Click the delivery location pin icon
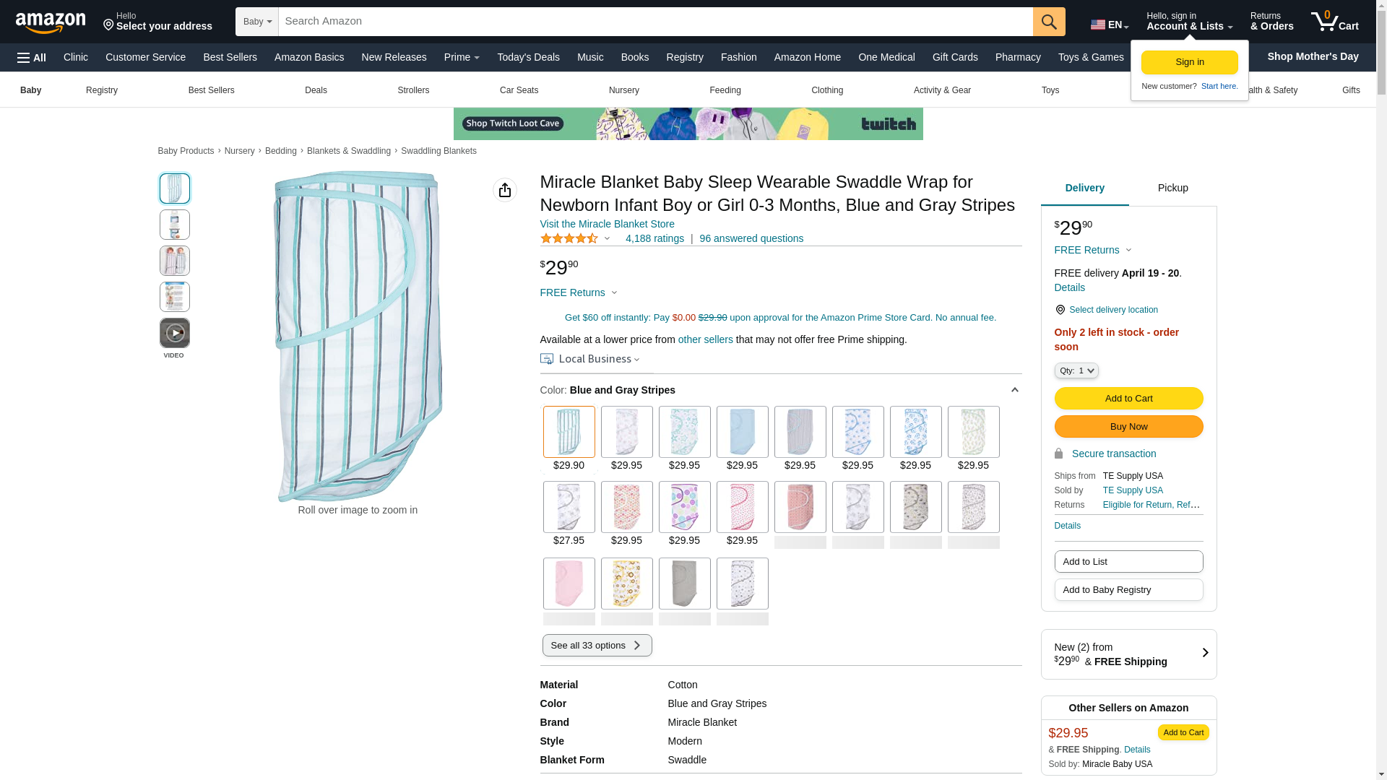 (1060, 310)
